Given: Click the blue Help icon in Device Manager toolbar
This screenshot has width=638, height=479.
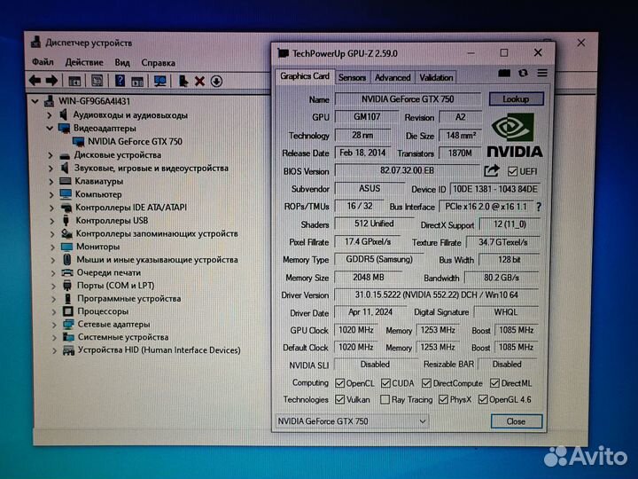Looking at the screenshot, I should coord(120,81).
